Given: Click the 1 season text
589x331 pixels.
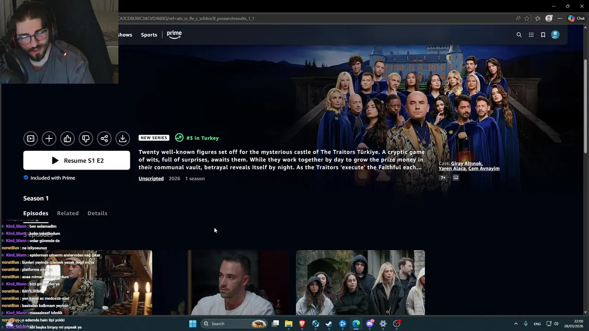Looking at the screenshot, I should tap(195, 178).
